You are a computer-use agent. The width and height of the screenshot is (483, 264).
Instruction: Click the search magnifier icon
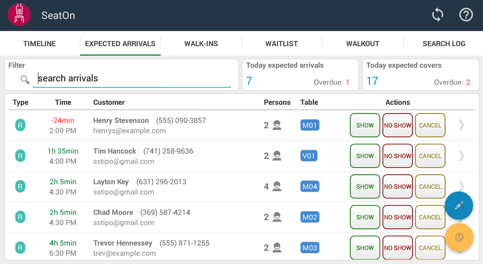click(x=25, y=80)
